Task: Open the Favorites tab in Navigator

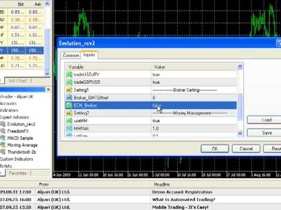Action: 18,173
